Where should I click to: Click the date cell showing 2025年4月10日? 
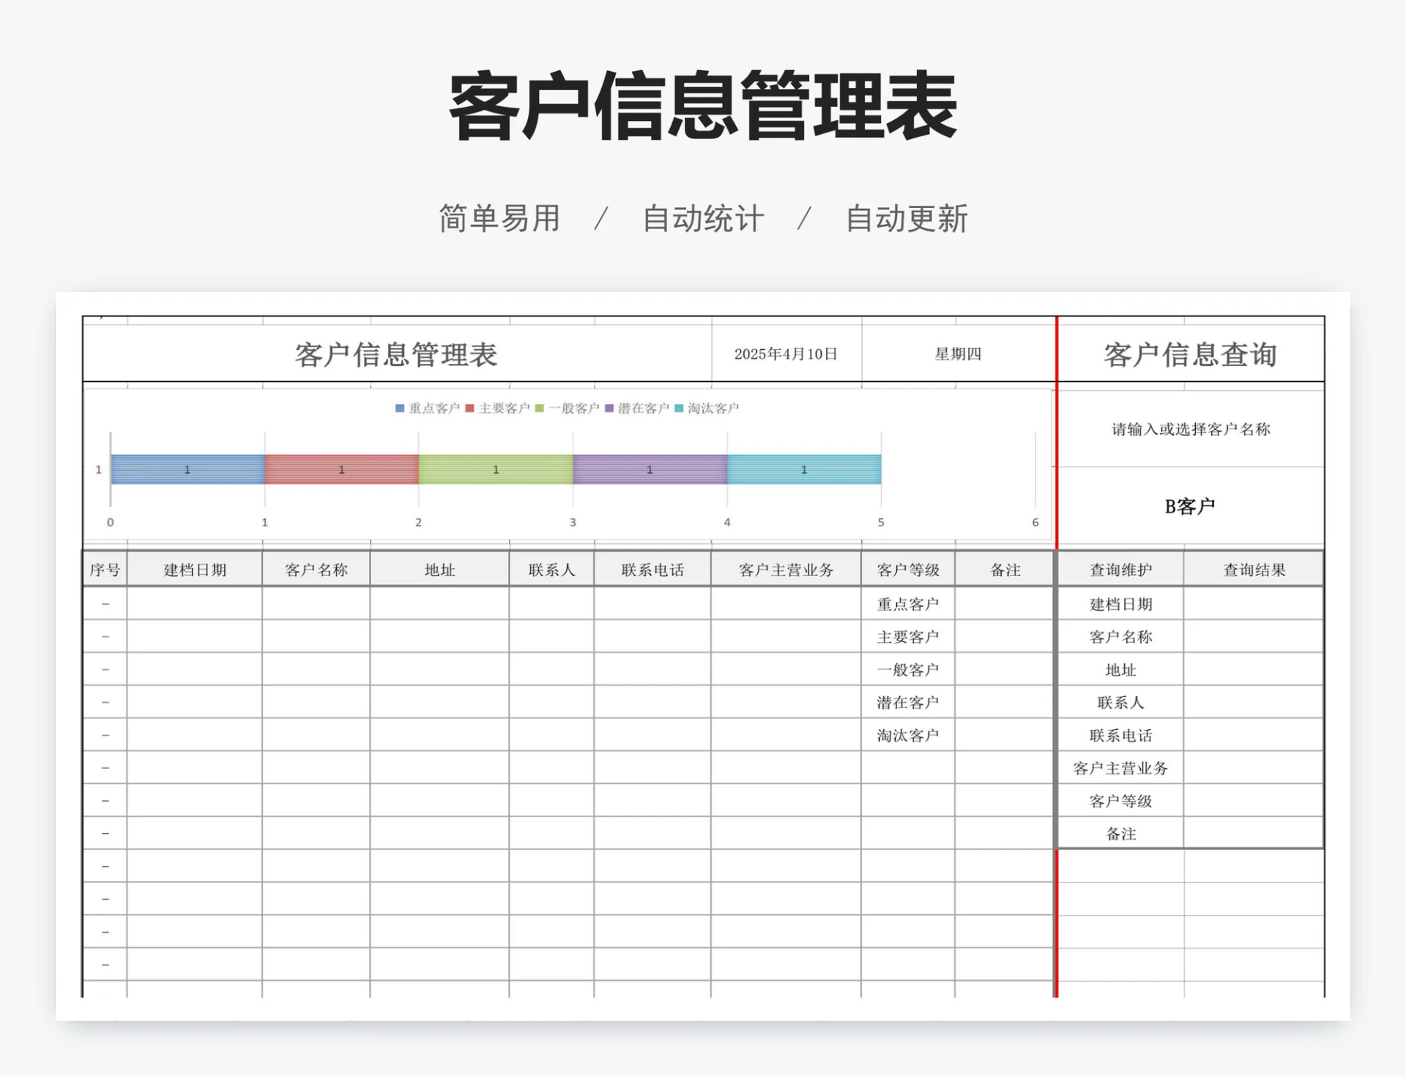[x=786, y=354]
